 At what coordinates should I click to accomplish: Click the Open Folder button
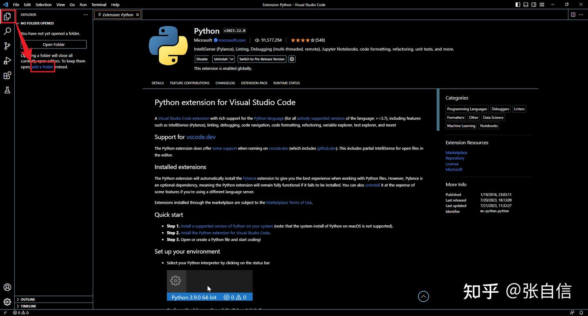(x=53, y=44)
